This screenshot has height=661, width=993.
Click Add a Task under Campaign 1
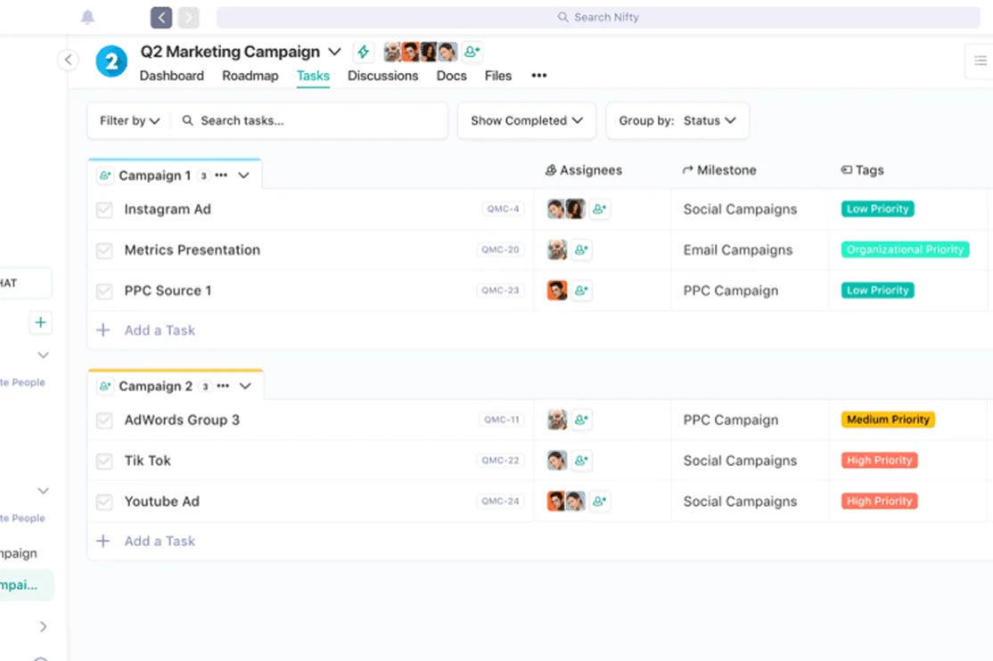pos(159,330)
